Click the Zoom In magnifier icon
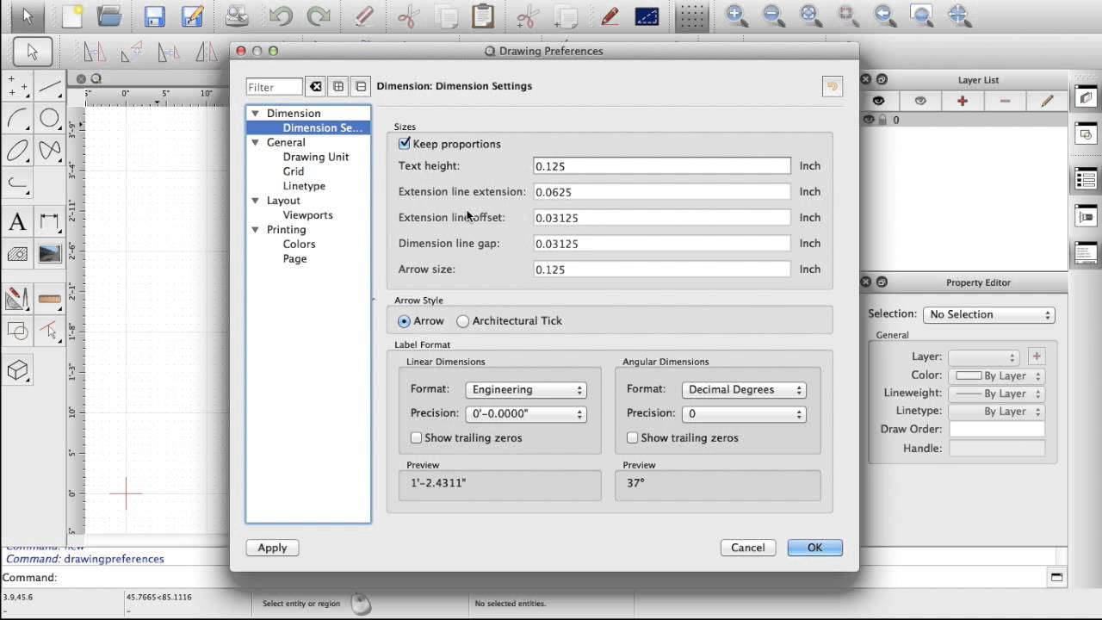Viewport: 1102px width, 620px height. point(735,15)
